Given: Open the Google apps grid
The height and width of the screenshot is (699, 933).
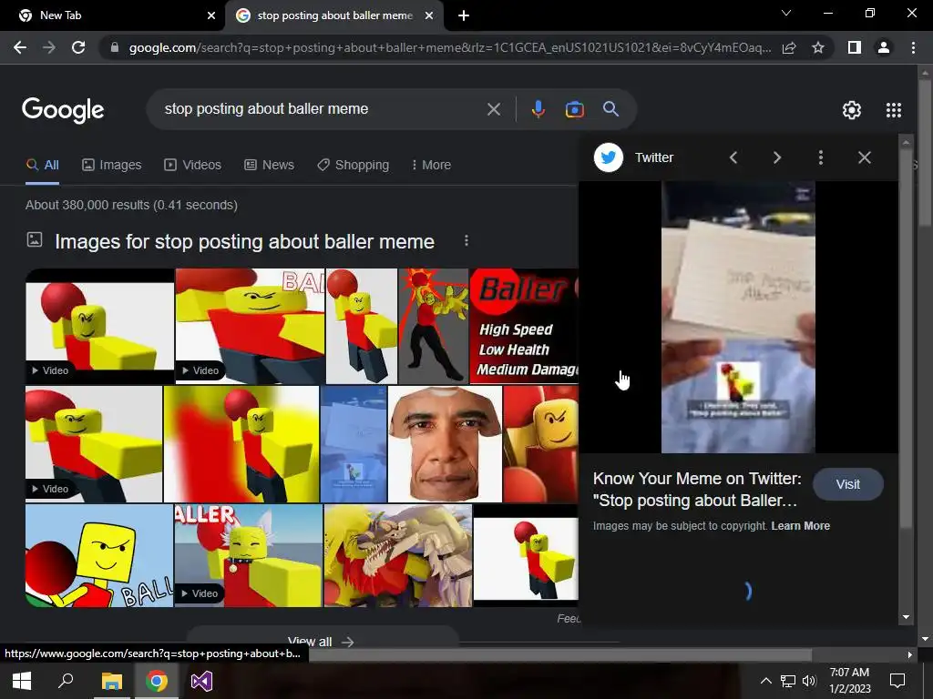Looking at the screenshot, I should [894, 110].
